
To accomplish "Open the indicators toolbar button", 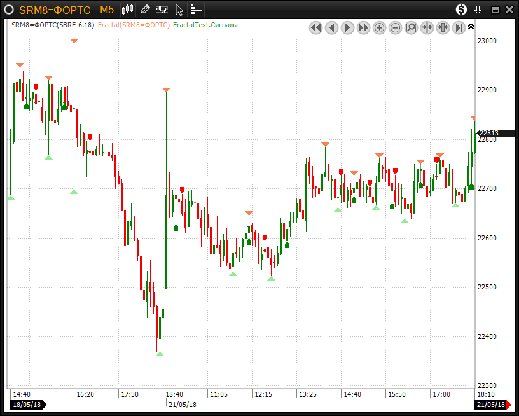I will tap(162, 10).
